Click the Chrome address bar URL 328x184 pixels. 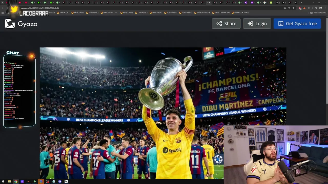(x=40, y=8)
